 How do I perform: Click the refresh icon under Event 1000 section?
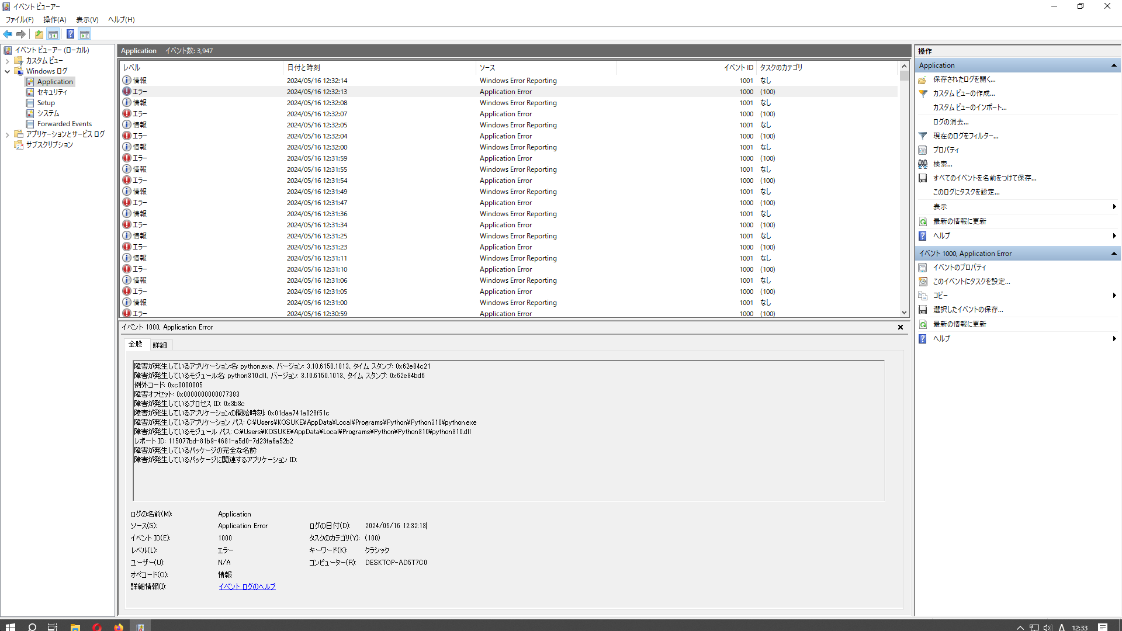coord(923,324)
